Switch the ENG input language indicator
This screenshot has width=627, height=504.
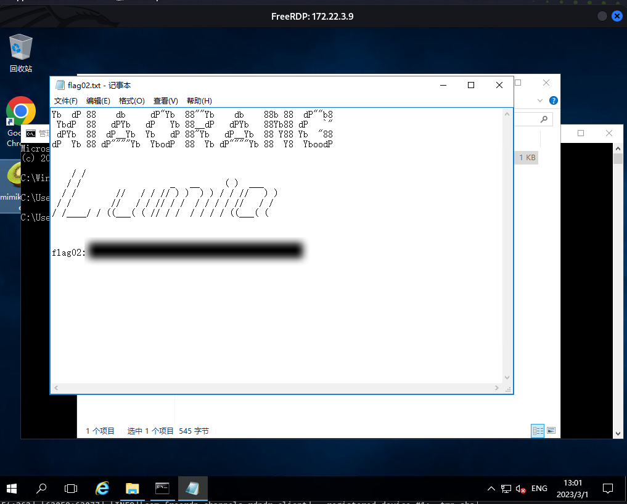[x=539, y=489]
